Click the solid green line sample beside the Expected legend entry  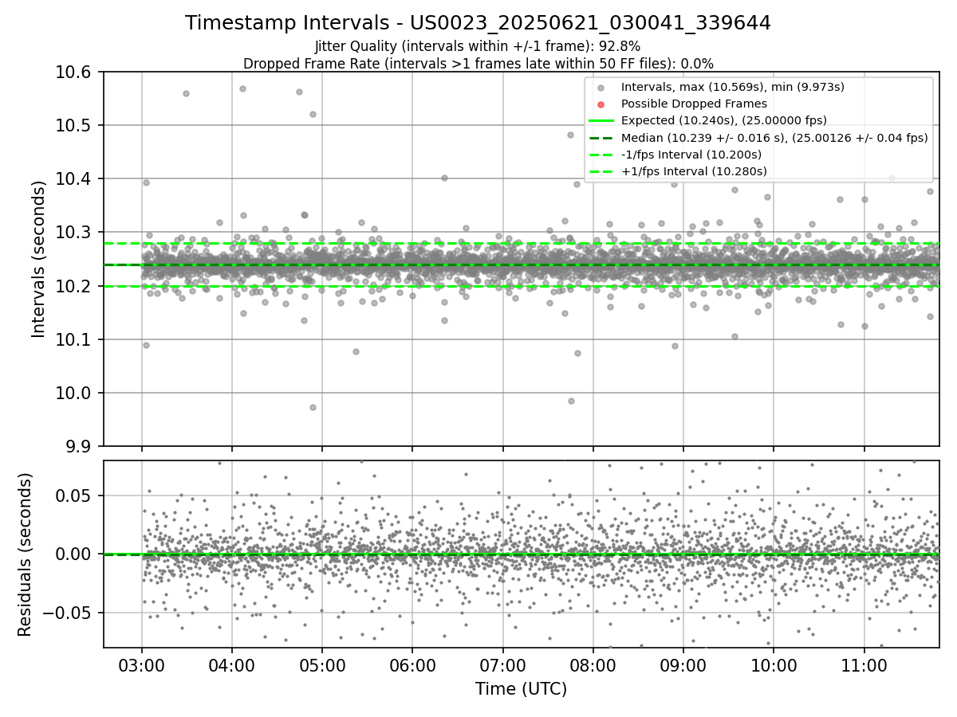click(601, 121)
